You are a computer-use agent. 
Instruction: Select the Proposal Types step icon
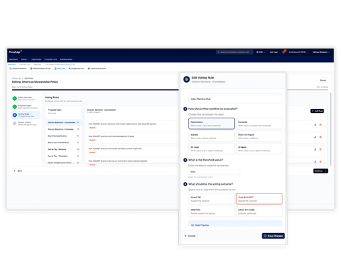click(x=15, y=107)
